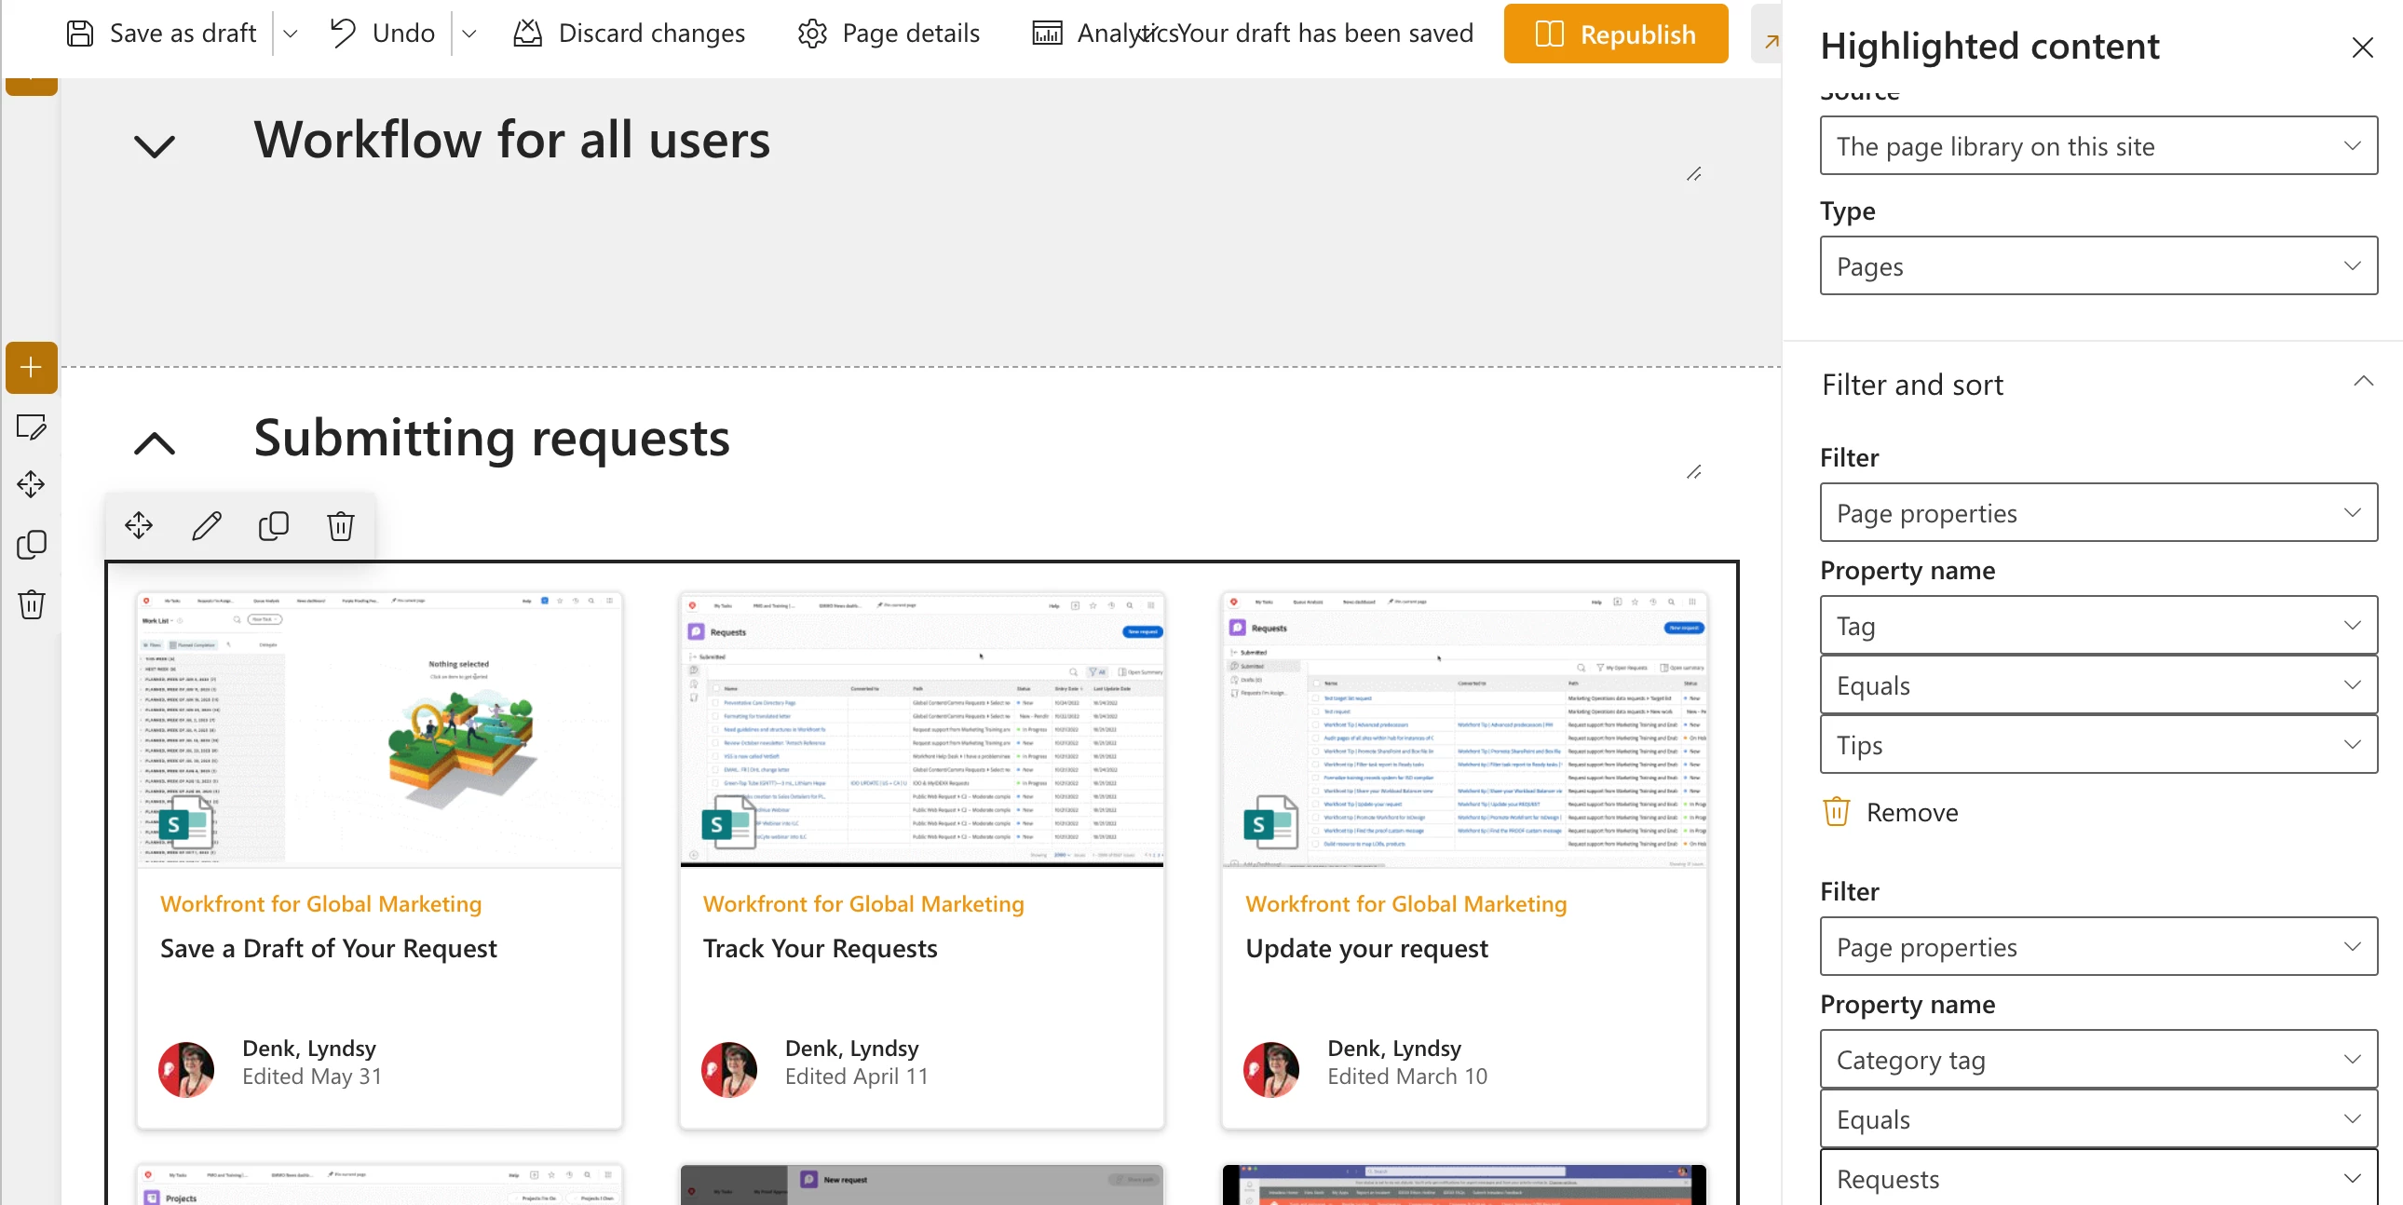2403x1205 pixels.
Task: Collapse the Filter and sort group
Action: tap(2362, 382)
